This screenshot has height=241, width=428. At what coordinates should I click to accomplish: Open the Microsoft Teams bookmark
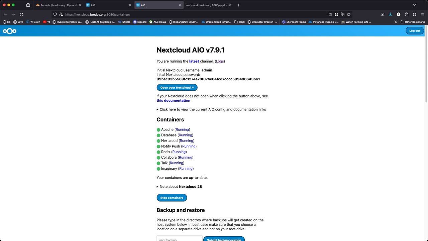coord(294,22)
